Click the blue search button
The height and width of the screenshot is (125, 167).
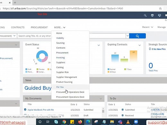point(137,36)
